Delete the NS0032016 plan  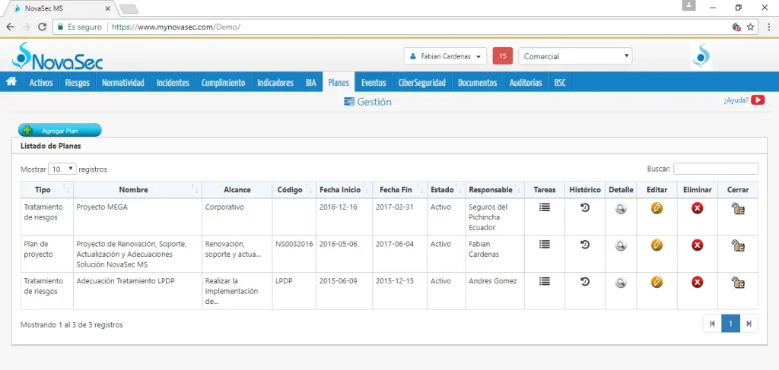coord(697,245)
